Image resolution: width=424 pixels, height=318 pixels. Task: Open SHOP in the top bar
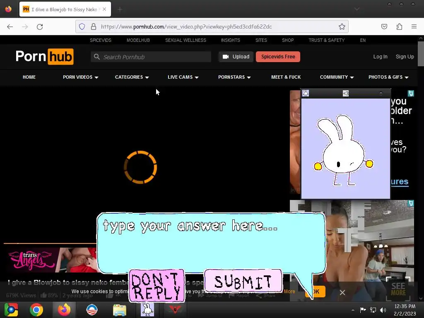click(288, 40)
